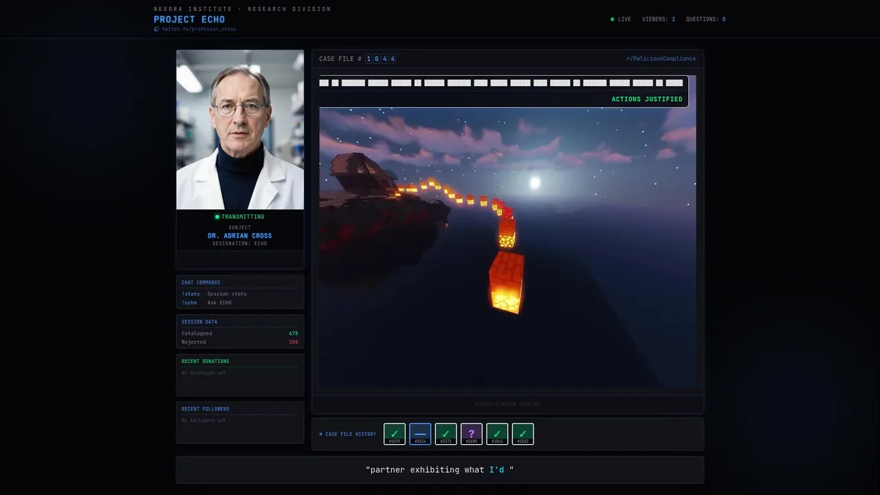The image size is (880, 495).
Task: Click the CASE FILE HISTORY label
Action: click(351, 434)
